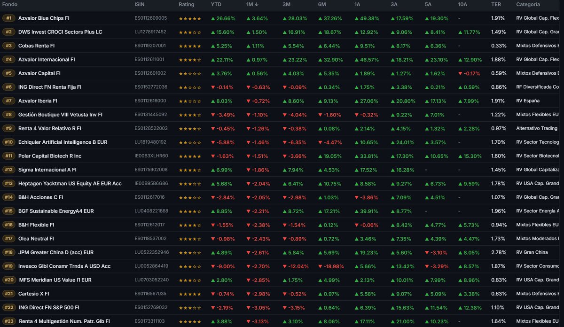This screenshot has height=327, width=564.
Task: Click the #2 rank badge
Action: point(9,32)
